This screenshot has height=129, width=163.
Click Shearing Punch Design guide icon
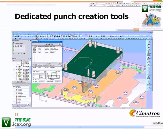point(149,54)
